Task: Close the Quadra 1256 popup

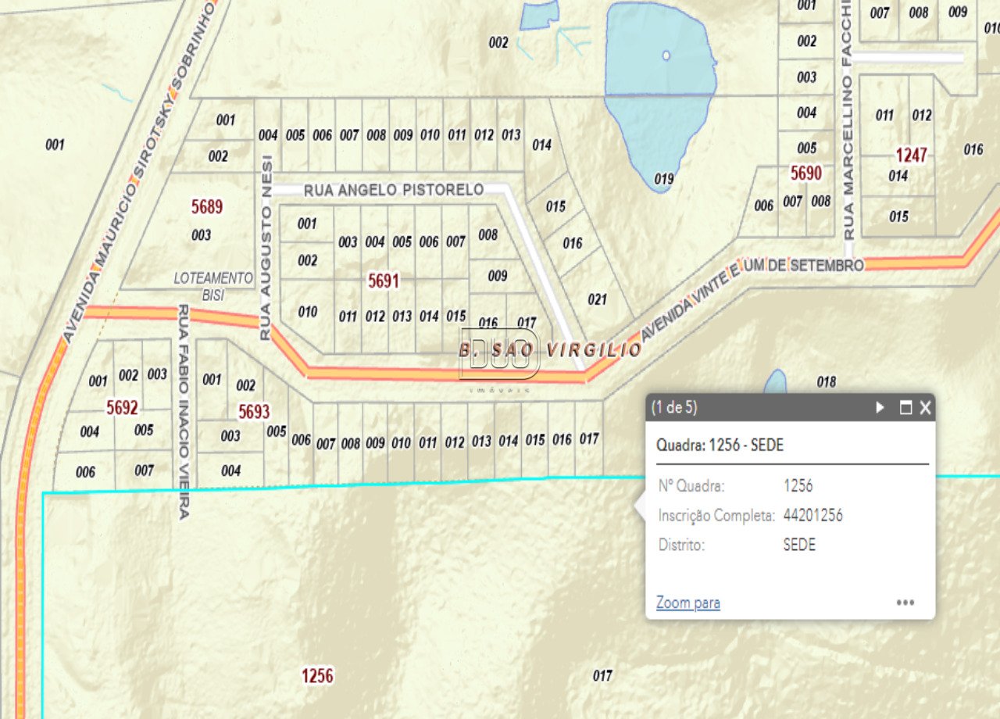Action: pyautogui.click(x=926, y=407)
